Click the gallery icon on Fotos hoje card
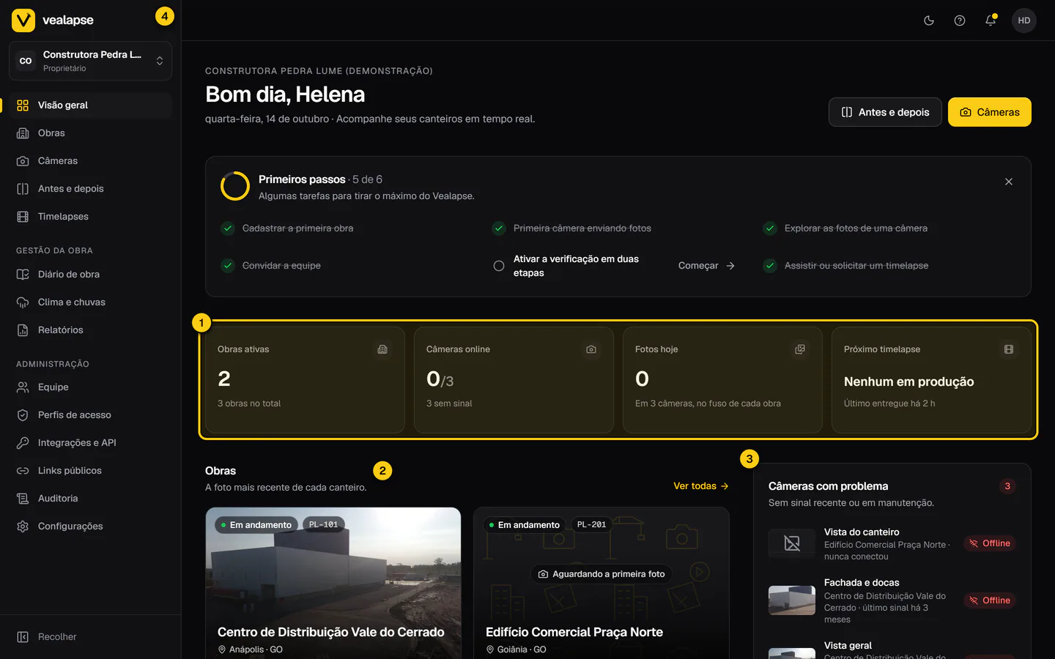 (800, 349)
